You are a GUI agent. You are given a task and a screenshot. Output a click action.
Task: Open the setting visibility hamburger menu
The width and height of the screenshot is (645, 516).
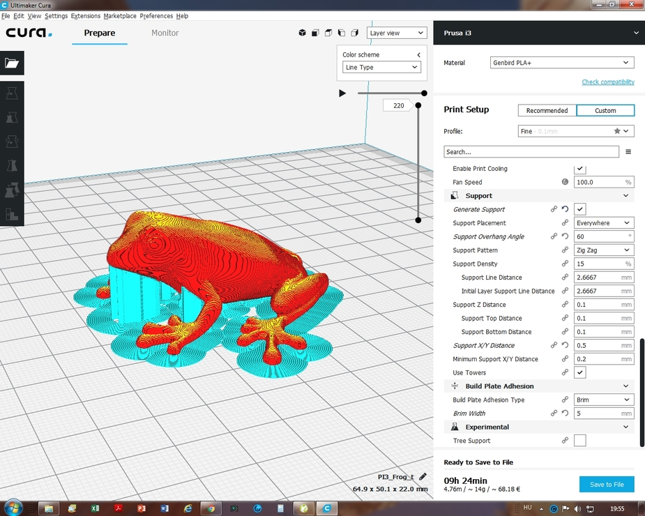point(628,151)
